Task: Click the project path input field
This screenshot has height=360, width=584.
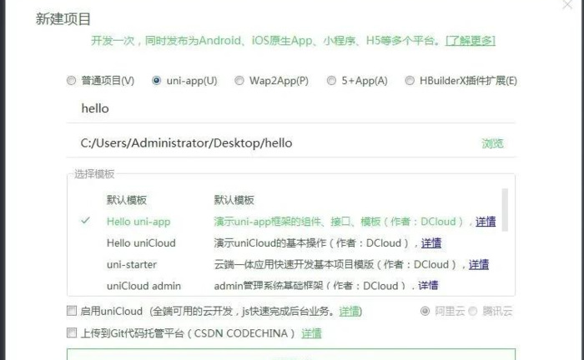Action: [x=267, y=142]
